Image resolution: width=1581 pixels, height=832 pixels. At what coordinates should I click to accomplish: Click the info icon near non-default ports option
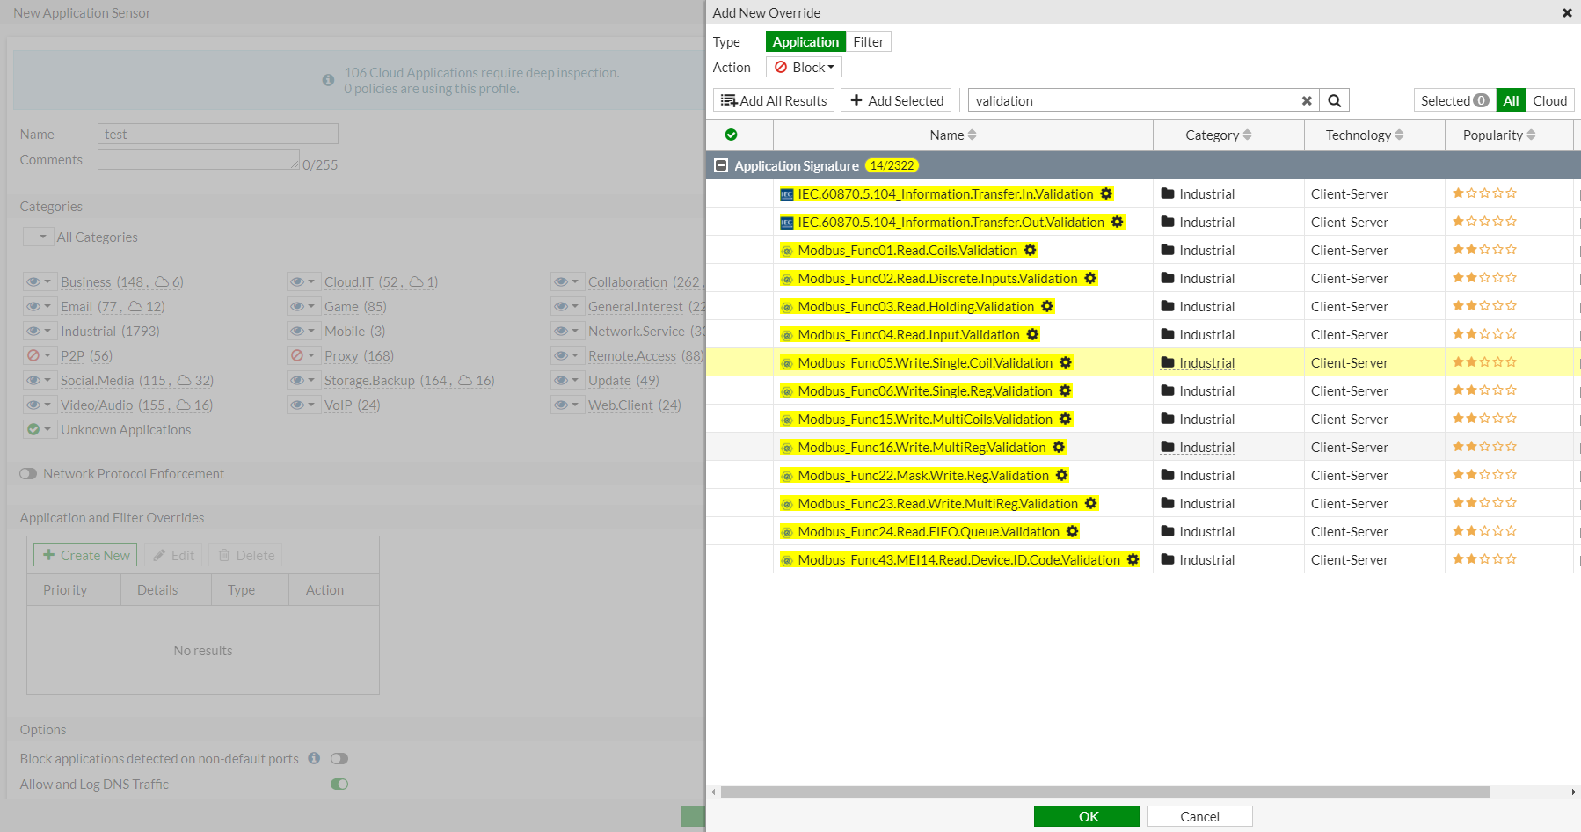click(x=314, y=758)
